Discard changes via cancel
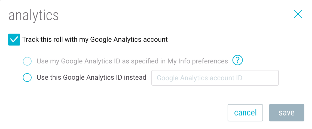Screen dimensions: 312x129 pos(245,113)
